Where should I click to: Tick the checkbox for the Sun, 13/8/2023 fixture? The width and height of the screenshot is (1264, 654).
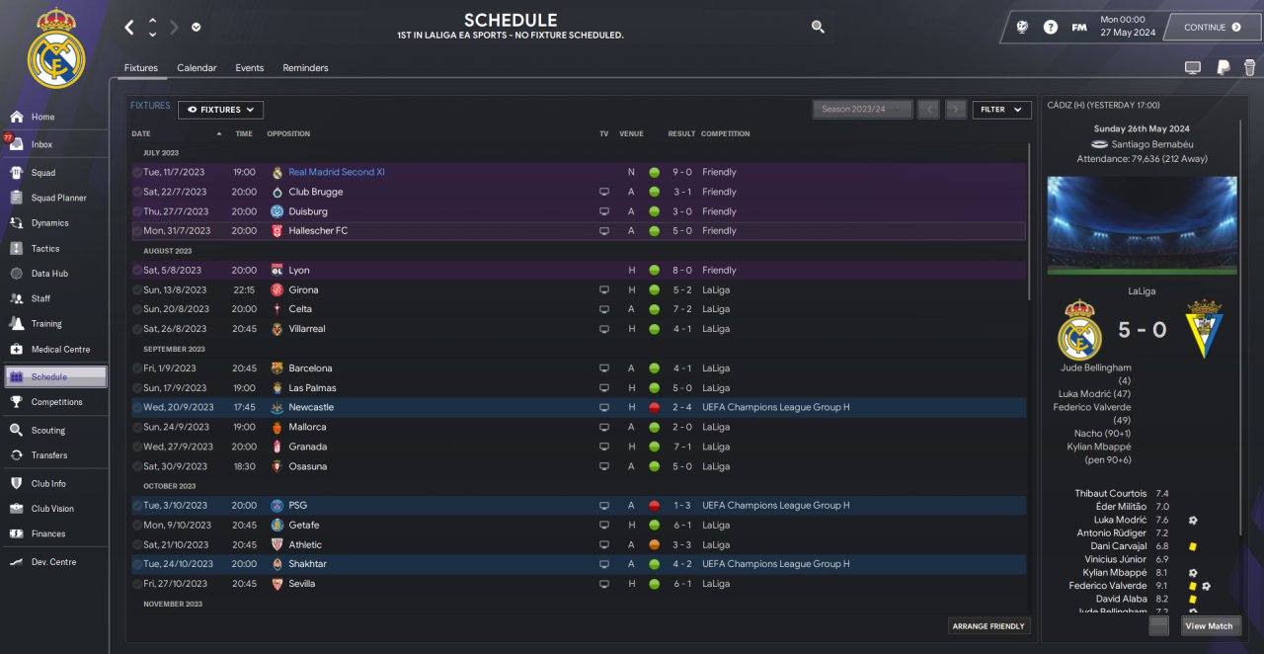pos(137,289)
